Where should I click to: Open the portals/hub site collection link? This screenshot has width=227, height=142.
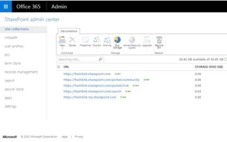96,86
